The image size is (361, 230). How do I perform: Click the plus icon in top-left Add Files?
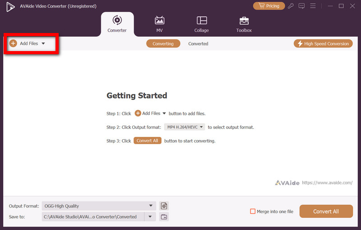(x=13, y=43)
